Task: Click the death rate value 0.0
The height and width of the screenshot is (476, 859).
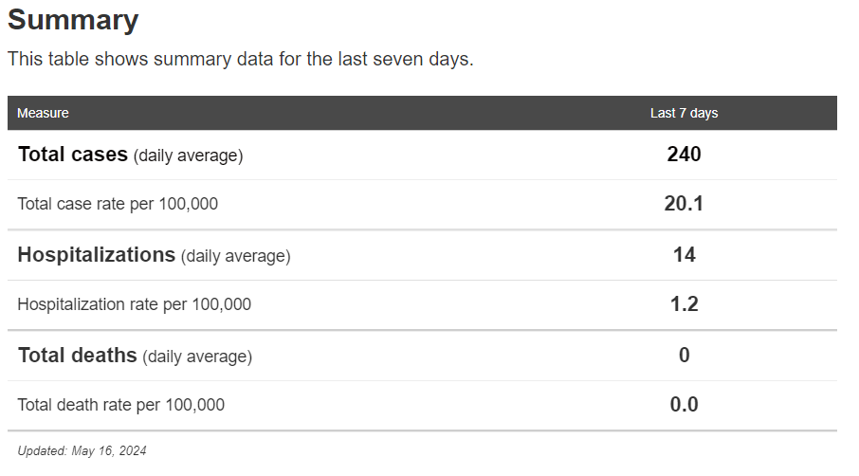Action: (684, 405)
